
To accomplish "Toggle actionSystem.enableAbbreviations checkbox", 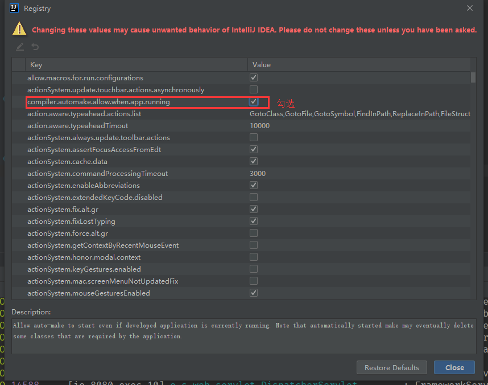I will pyautogui.click(x=254, y=185).
